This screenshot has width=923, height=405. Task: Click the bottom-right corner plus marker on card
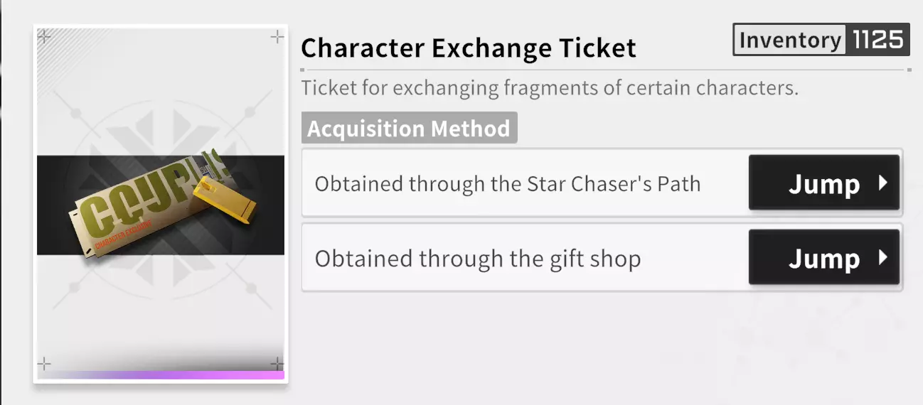coord(277,364)
